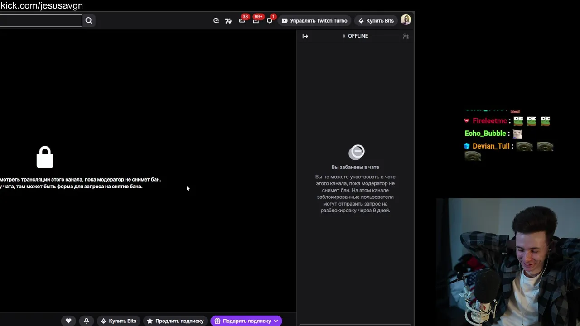Click the top Купить Bits button
580x326 pixels.
coord(376,21)
